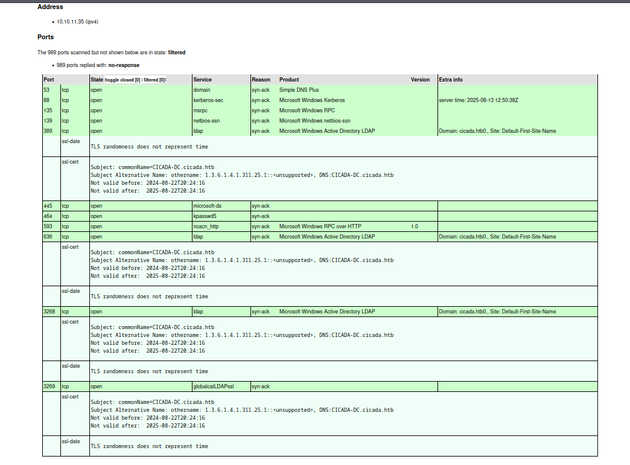630x465 pixels.
Task: Click the "server time: 2025-08-13 12:50:38Z" extra info
Action: [x=479, y=100]
